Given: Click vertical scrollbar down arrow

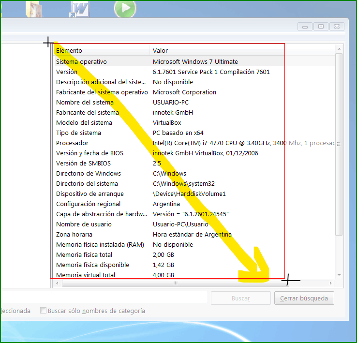Looking at the screenshot, I should point(339,275).
